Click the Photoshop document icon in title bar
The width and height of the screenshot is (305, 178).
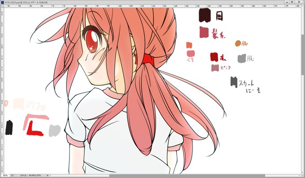(2, 2)
